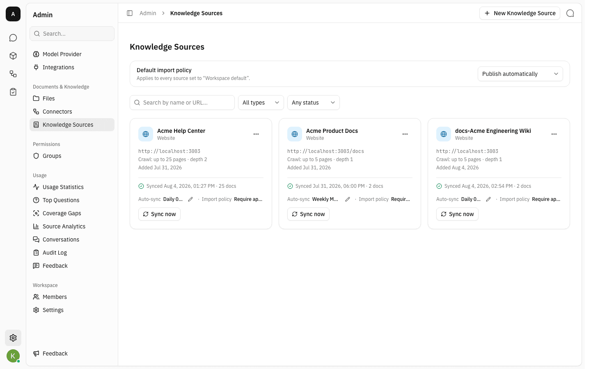Open Source Analytics
This screenshot has width=591, height=369.
point(72,226)
